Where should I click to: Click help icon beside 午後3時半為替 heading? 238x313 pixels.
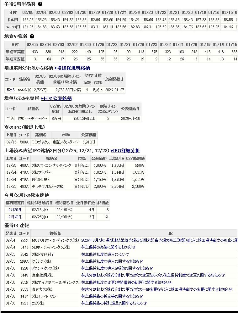[40, 4]
